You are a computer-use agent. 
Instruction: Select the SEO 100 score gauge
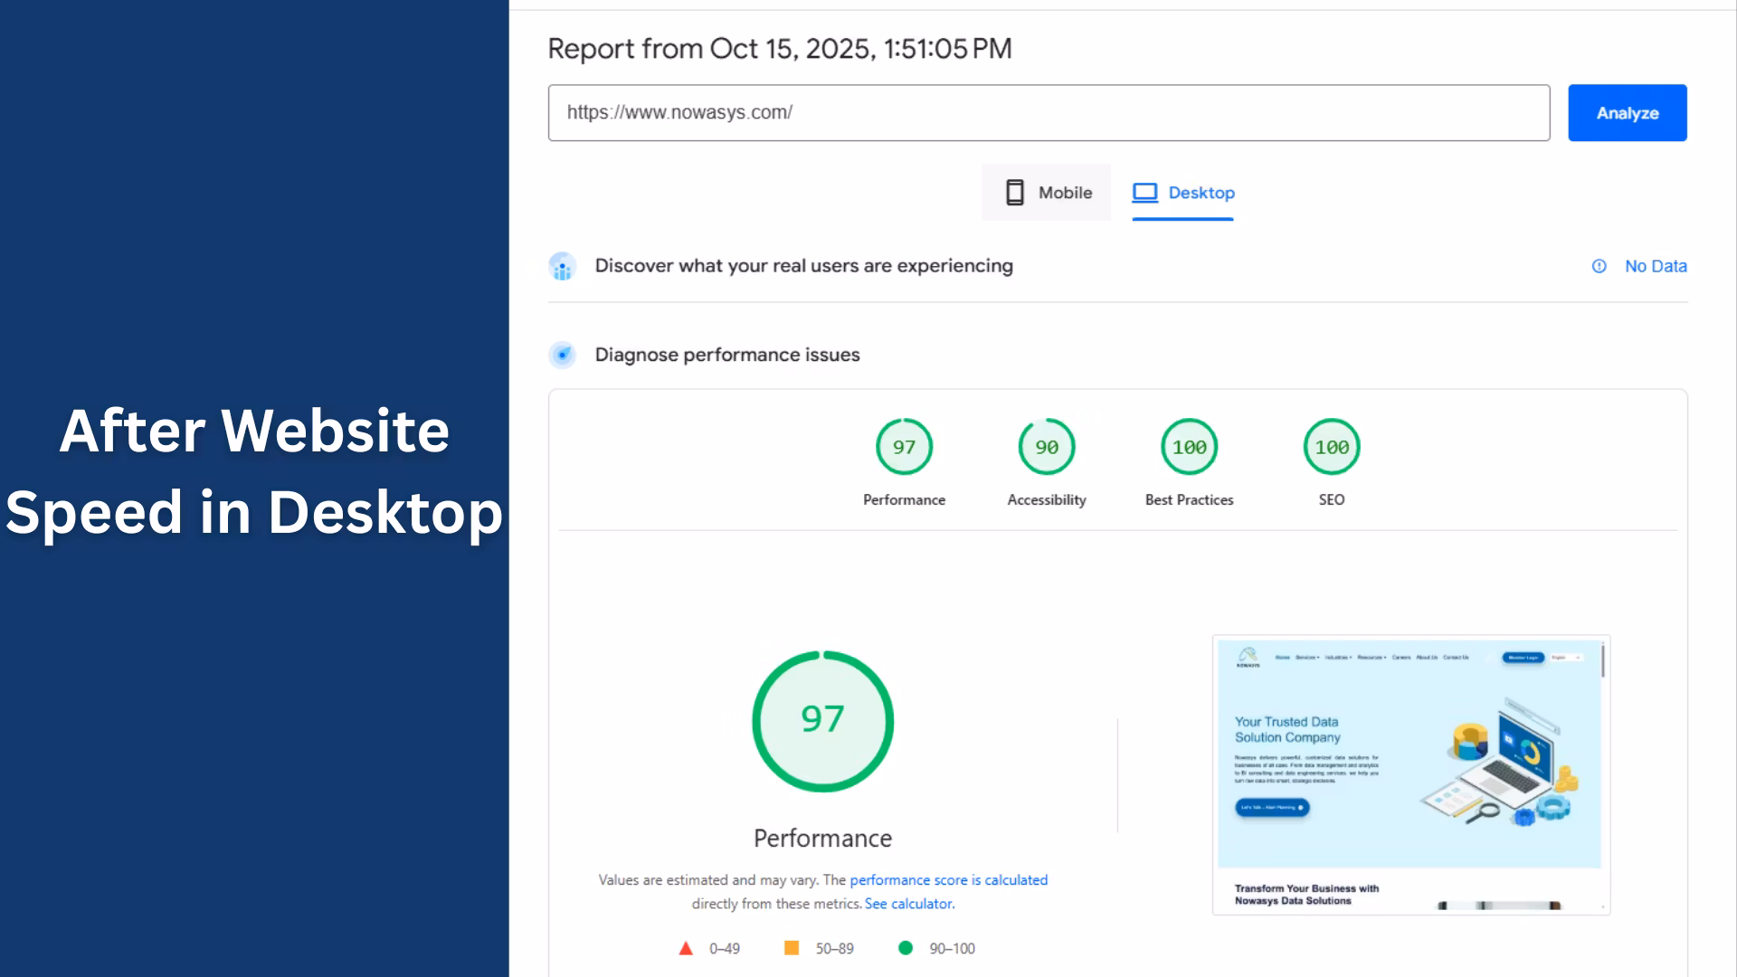[1332, 447]
